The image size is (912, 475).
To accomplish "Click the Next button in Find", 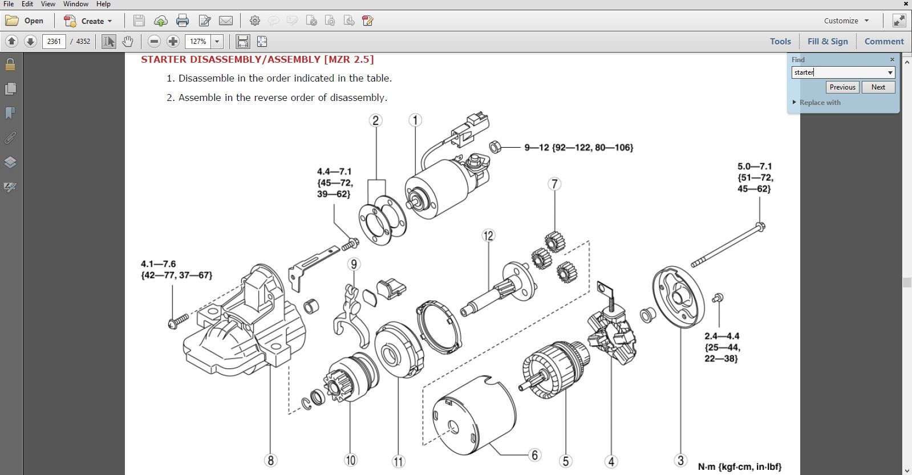I will pos(878,87).
